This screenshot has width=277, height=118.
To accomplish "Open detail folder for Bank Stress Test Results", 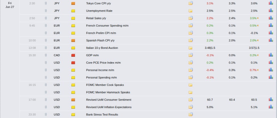I will click(x=191, y=114).
